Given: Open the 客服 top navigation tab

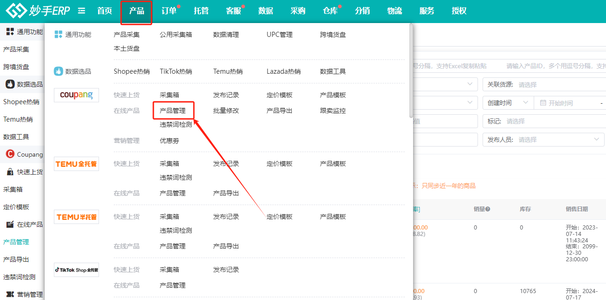Looking at the screenshot, I should (x=233, y=11).
